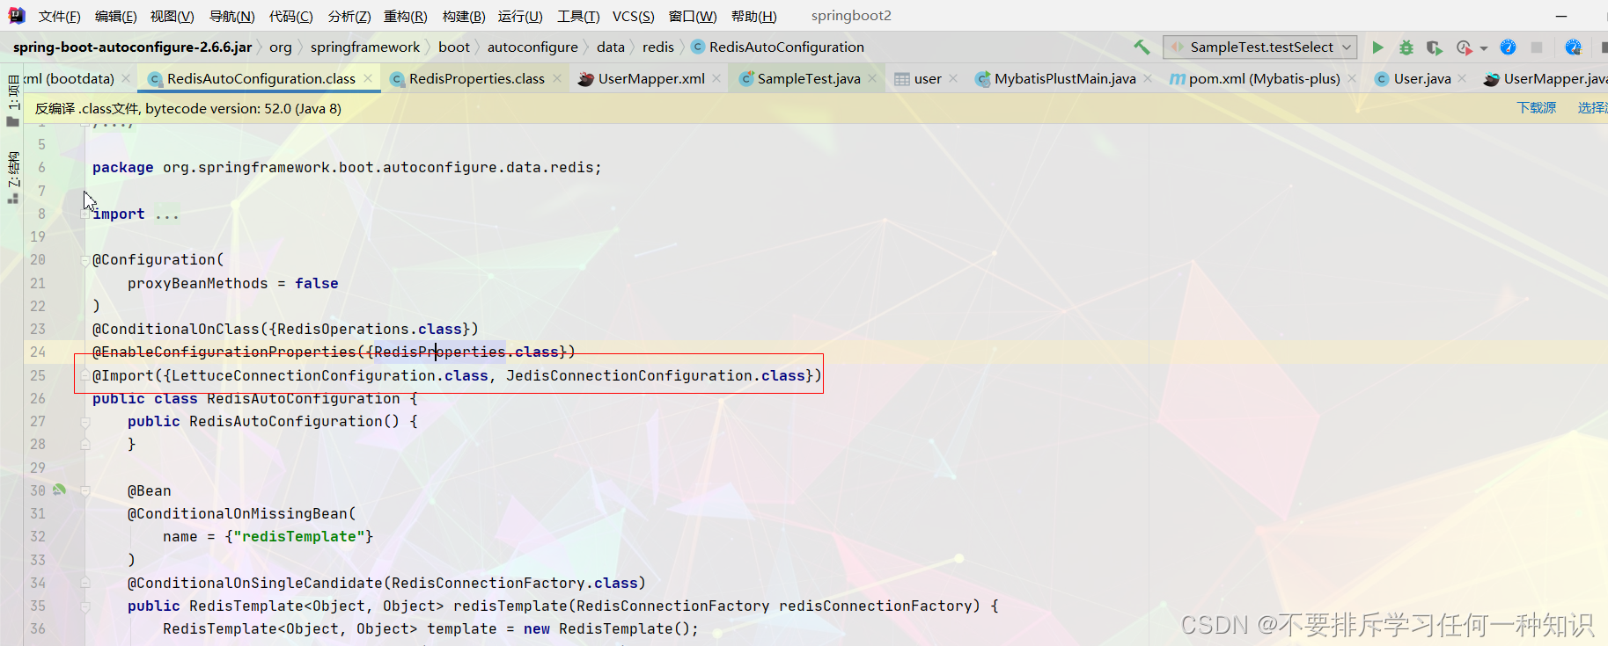Open the SampleTest.testSelect run configuration dropdown

click(1259, 47)
